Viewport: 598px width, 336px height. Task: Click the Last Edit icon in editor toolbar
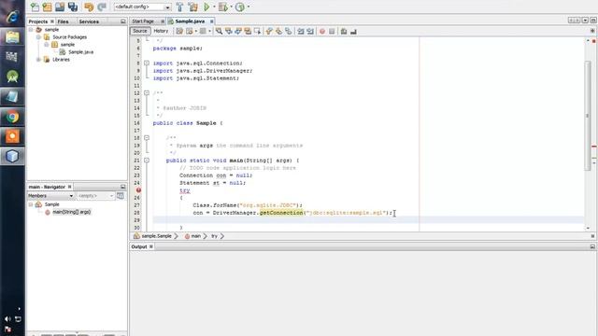tap(179, 31)
